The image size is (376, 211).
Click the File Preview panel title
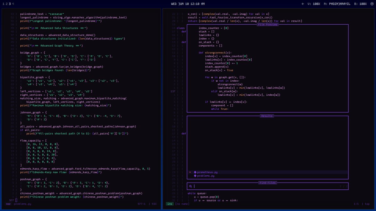click(x=267, y=24)
